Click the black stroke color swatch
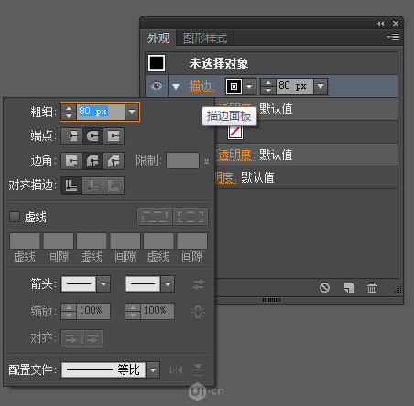 point(234,86)
